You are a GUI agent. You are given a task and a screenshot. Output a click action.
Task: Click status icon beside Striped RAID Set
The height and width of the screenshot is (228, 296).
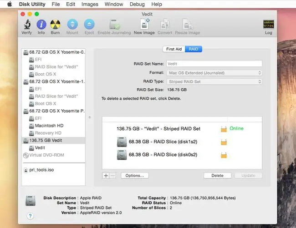coord(224,129)
